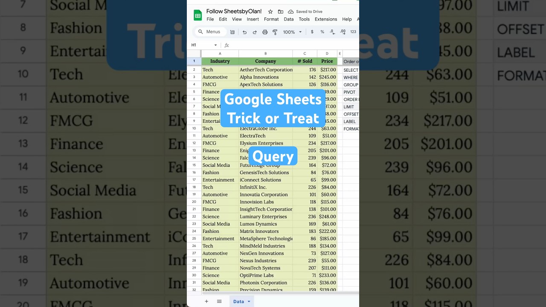Format as currency with dollar icon
546x307 pixels.
[x=312, y=32]
